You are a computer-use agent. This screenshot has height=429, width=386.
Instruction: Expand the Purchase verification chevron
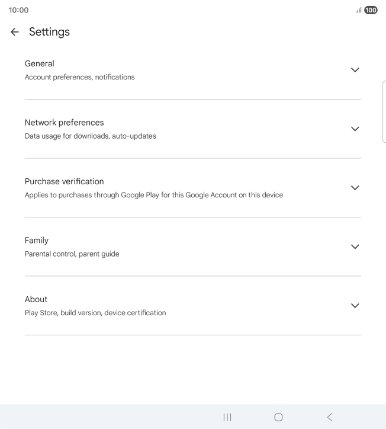point(355,188)
